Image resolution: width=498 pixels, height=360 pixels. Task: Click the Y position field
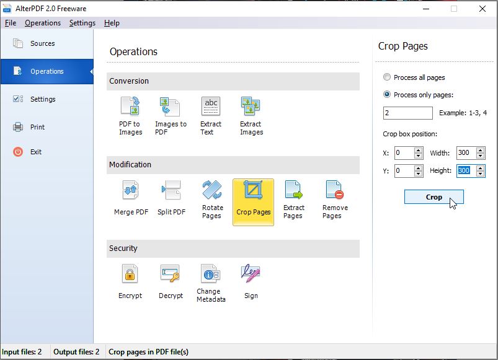pyautogui.click(x=404, y=171)
